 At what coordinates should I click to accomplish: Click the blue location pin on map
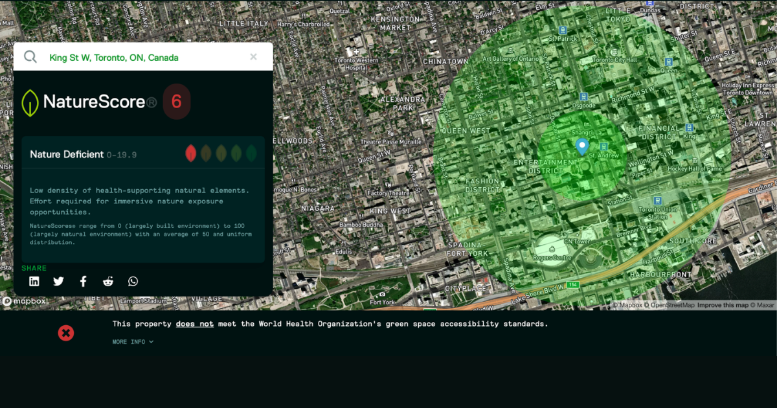pyautogui.click(x=581, y=147)
